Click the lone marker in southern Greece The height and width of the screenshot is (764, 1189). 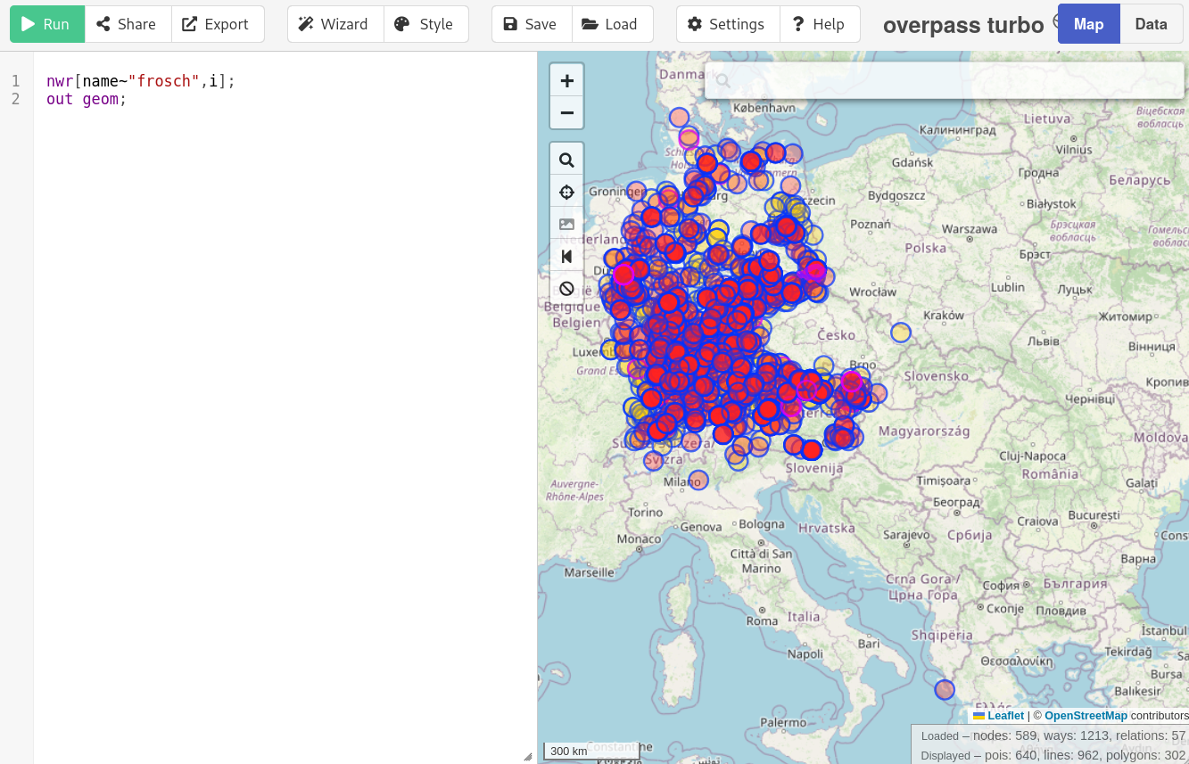coord(945,689)
